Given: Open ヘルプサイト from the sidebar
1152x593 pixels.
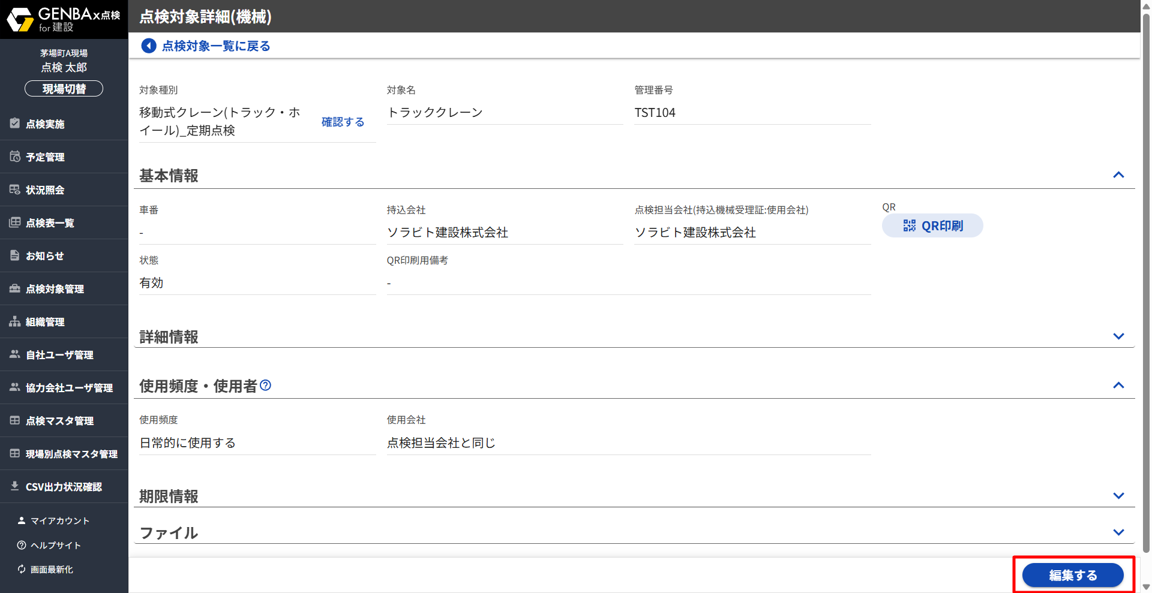Looking at the screenshot, I should (x=55, y=545).
